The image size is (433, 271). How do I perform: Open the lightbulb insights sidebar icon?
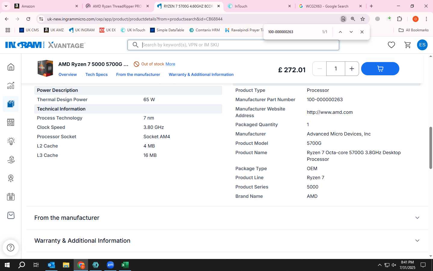pos(11,141)
